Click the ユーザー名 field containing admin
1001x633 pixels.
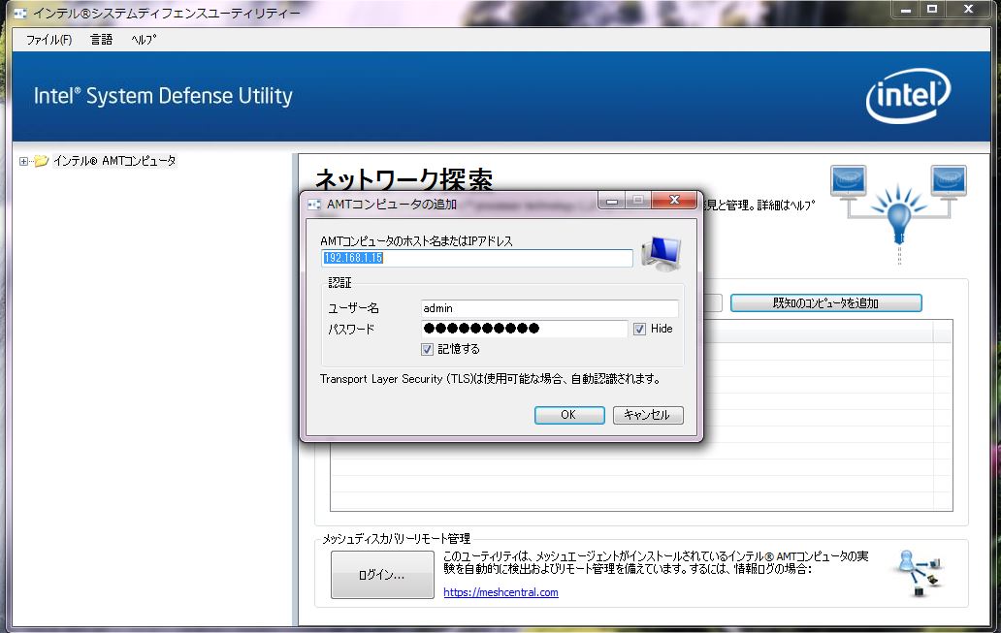pyautogui.click(x=550, y=308)
